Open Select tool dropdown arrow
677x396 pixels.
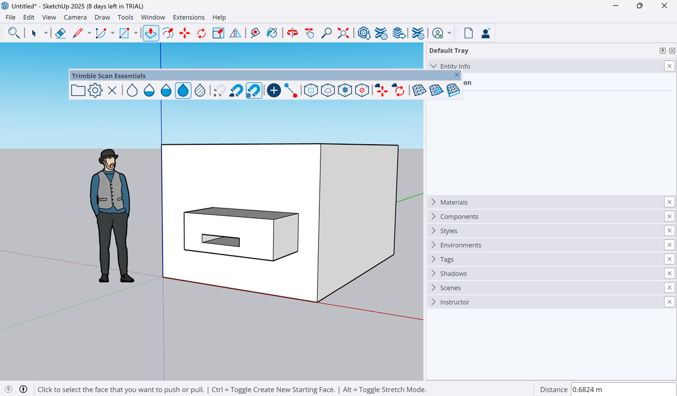click(x=46, y=33)
